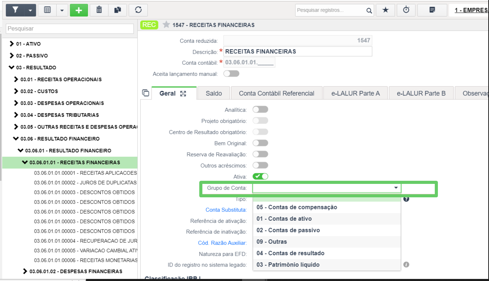The width and height of the screenshot is (489, 281).
Task: Open the Conta Substituta link
Action: [226, 210]
